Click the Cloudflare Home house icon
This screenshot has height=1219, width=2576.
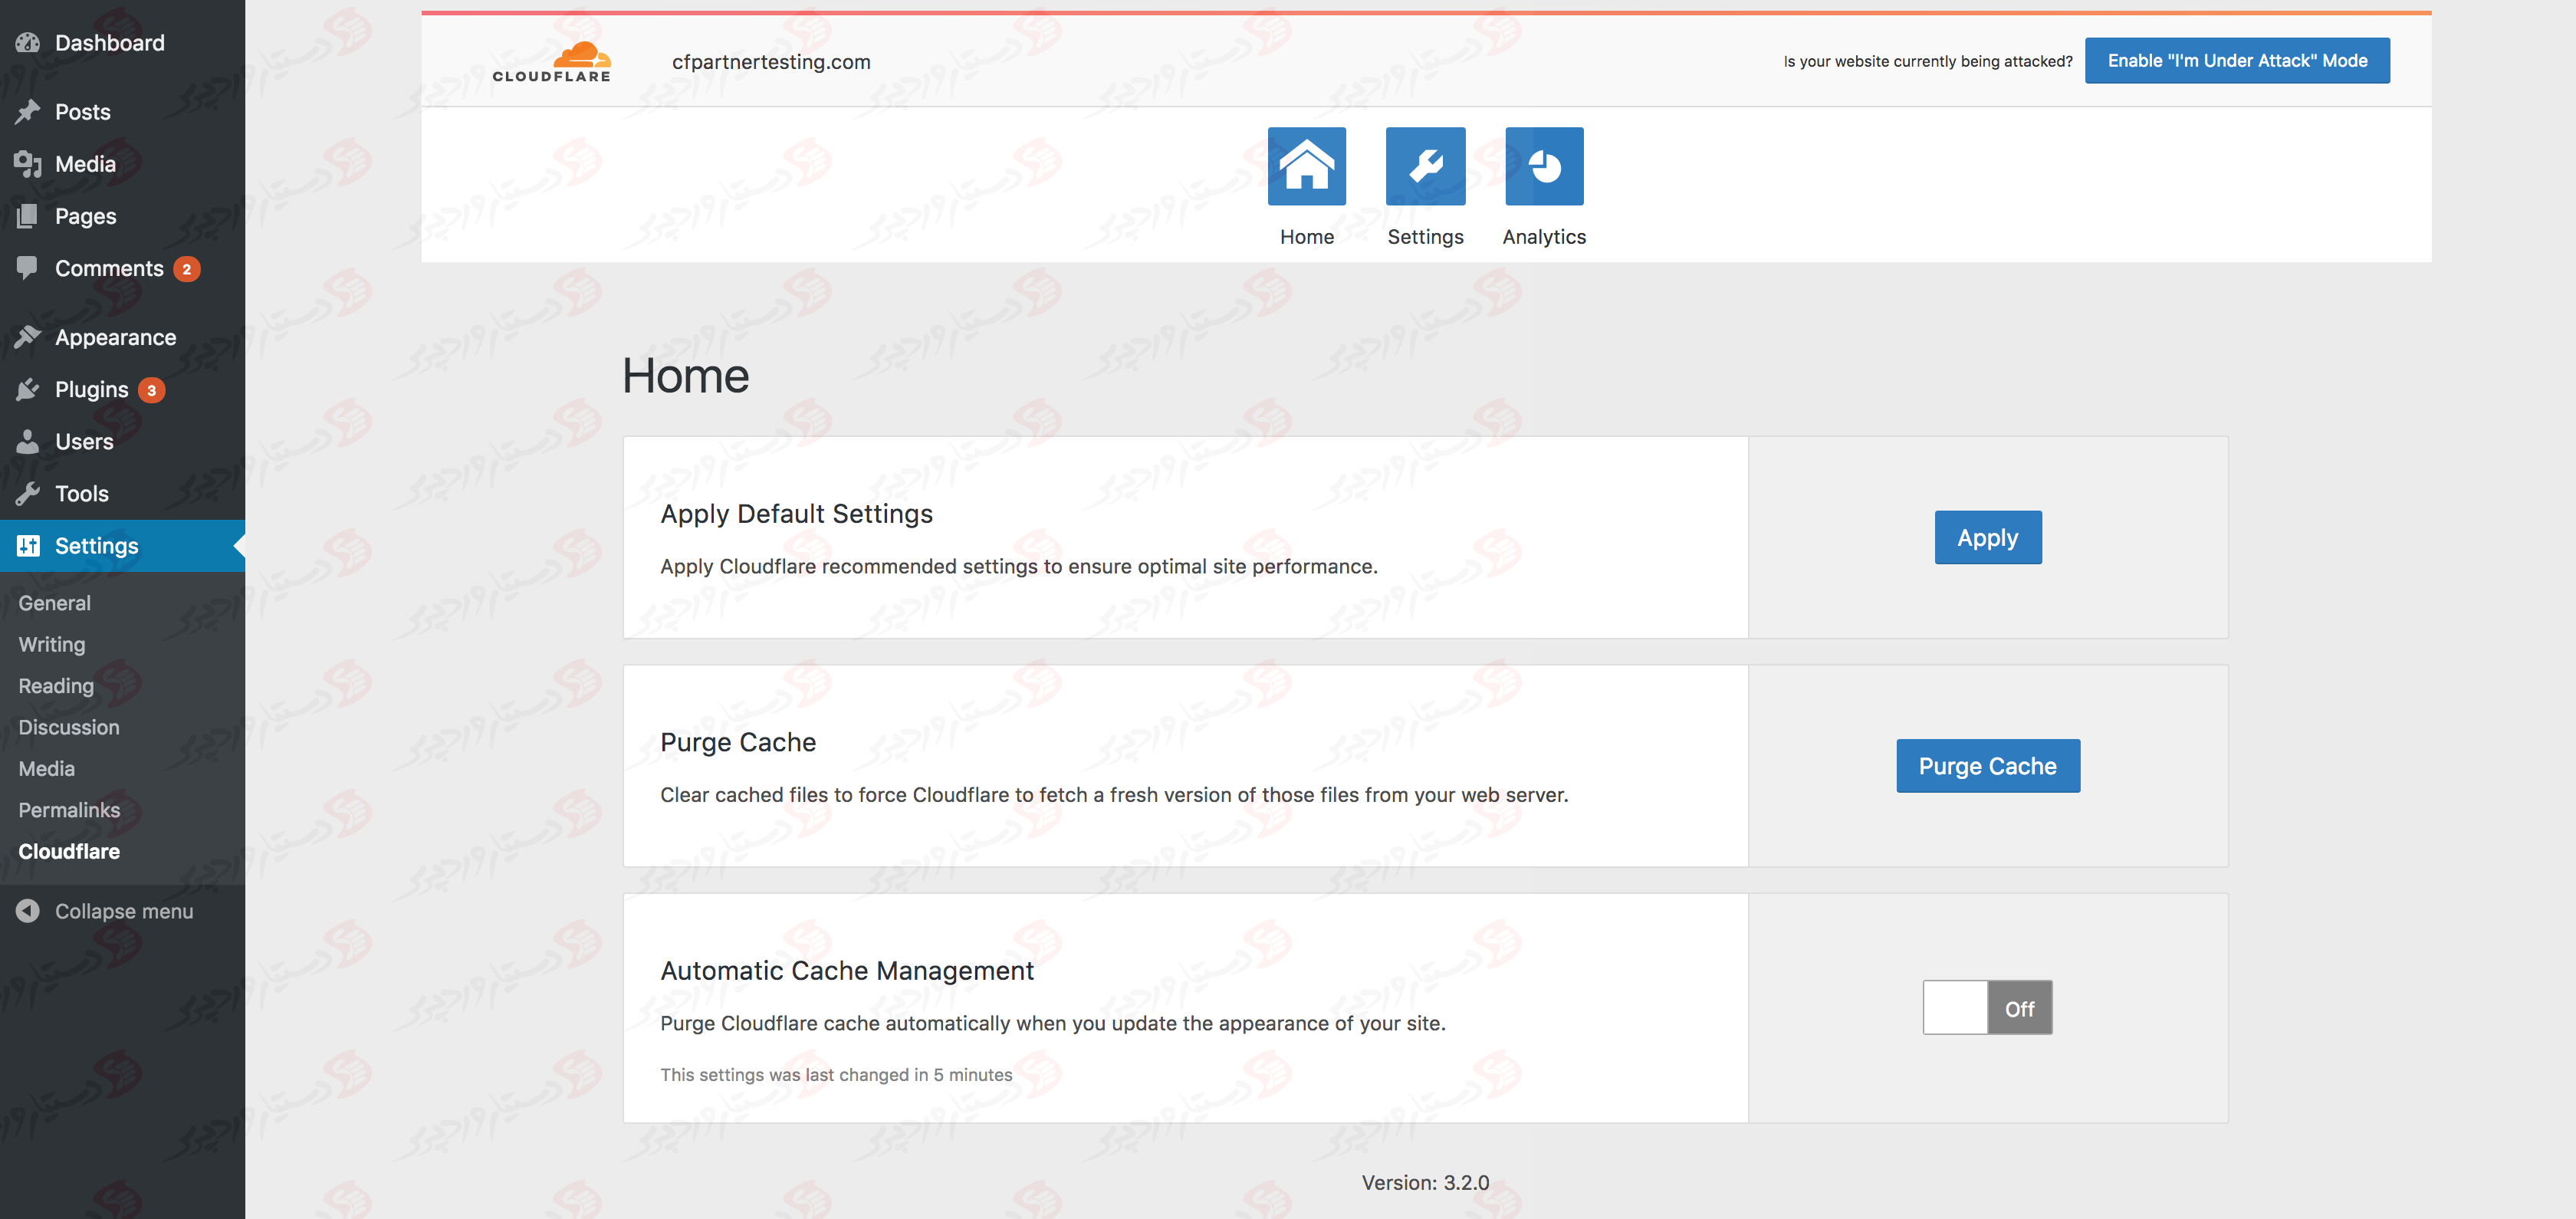point(1306,165)
